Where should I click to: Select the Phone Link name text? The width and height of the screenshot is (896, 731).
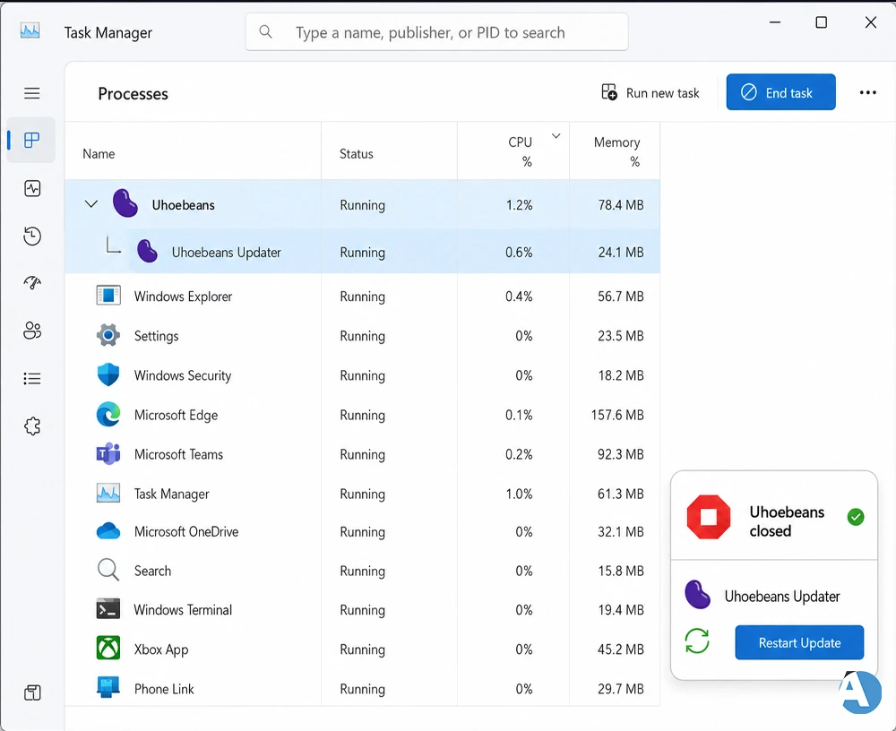pyautogui.click(x=164, y=689)
